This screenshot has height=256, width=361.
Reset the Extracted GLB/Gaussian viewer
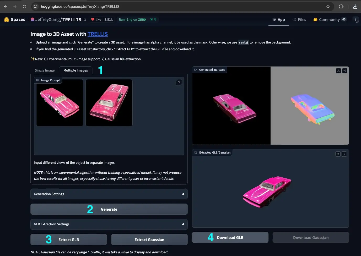click(x=338, y=154)
